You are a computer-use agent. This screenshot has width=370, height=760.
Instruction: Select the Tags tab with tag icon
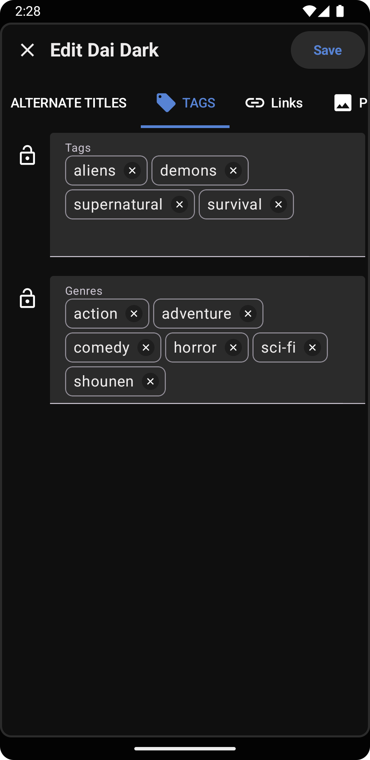pos(185,103)
